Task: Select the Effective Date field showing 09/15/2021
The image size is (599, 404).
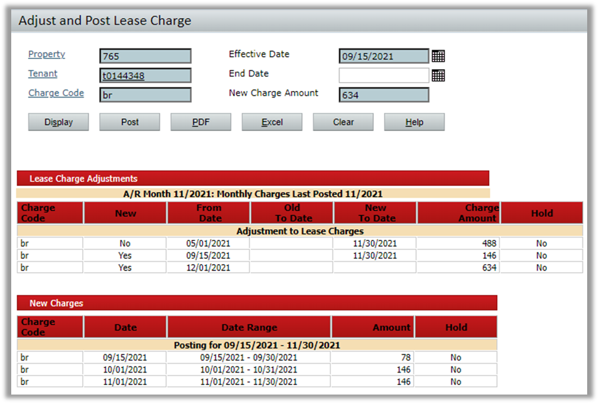Action: [382, 56]
